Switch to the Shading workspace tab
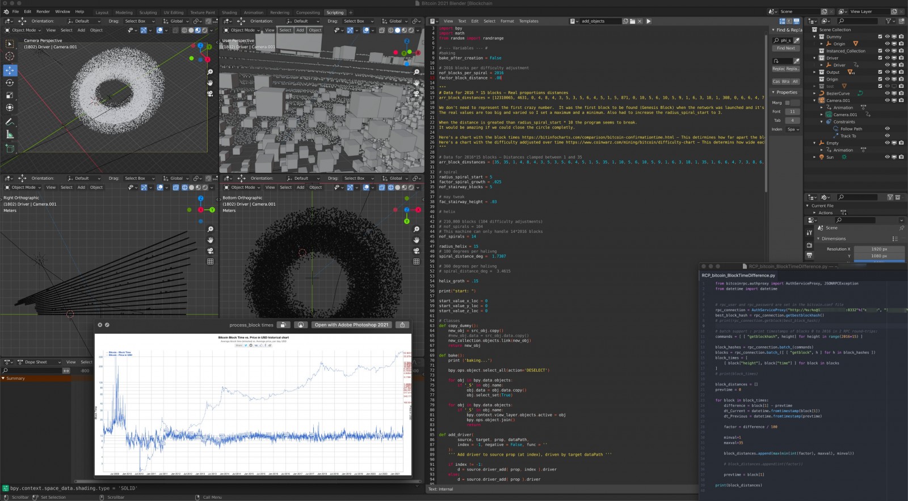 [x=229, y=12]
